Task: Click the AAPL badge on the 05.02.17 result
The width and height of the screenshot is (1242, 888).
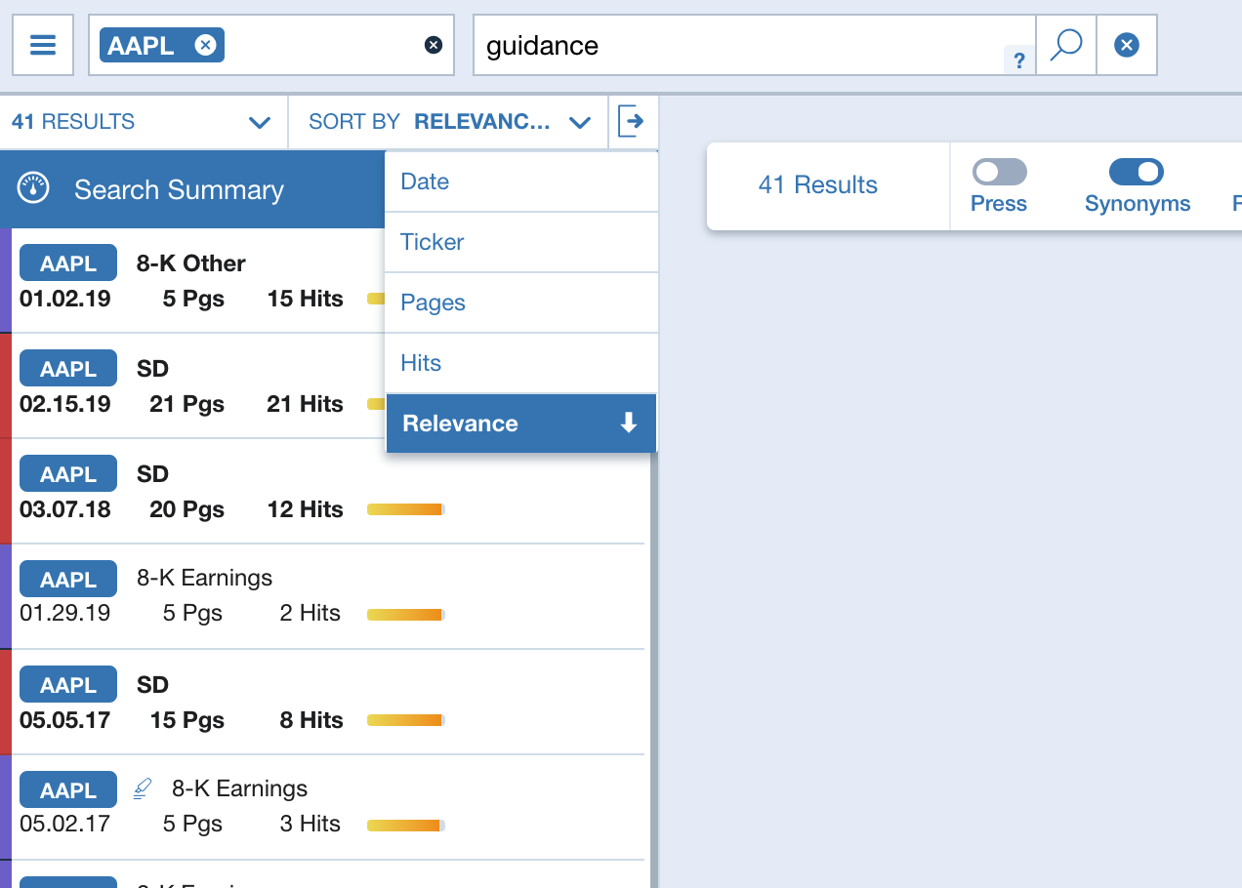Action: [x=68, y=790]
